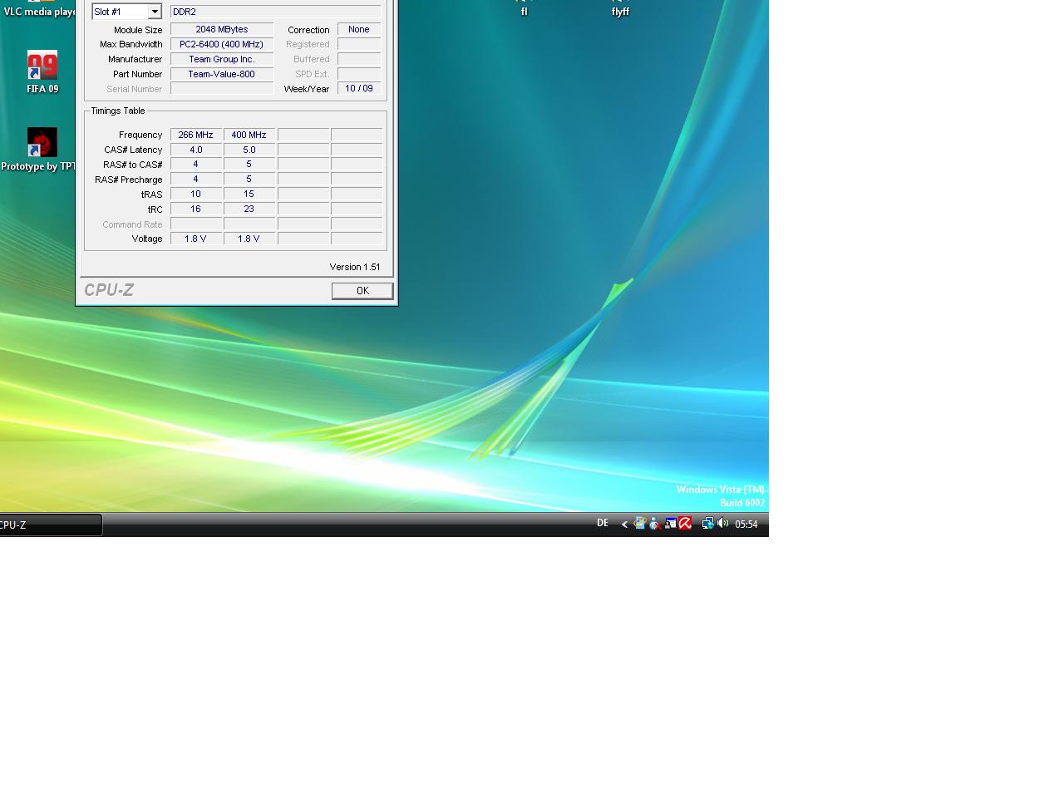
Task: Open the 'fl' desktop shortcut
Action: pos(524,9)
